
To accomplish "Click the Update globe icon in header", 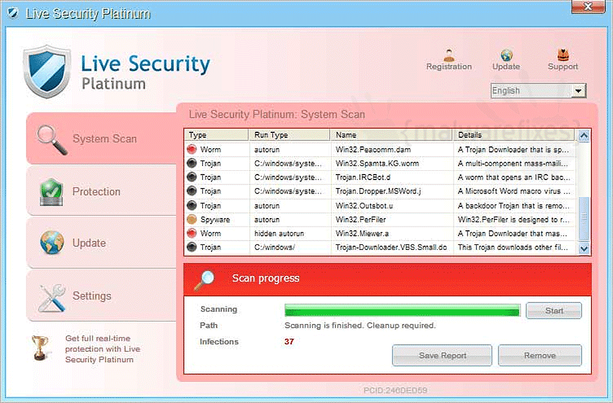I will [506, 55].
